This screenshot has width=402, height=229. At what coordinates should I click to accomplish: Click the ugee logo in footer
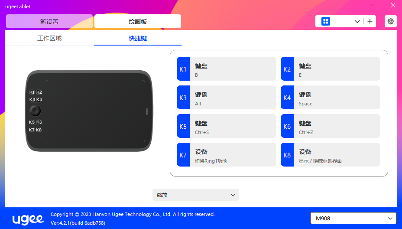28,219
